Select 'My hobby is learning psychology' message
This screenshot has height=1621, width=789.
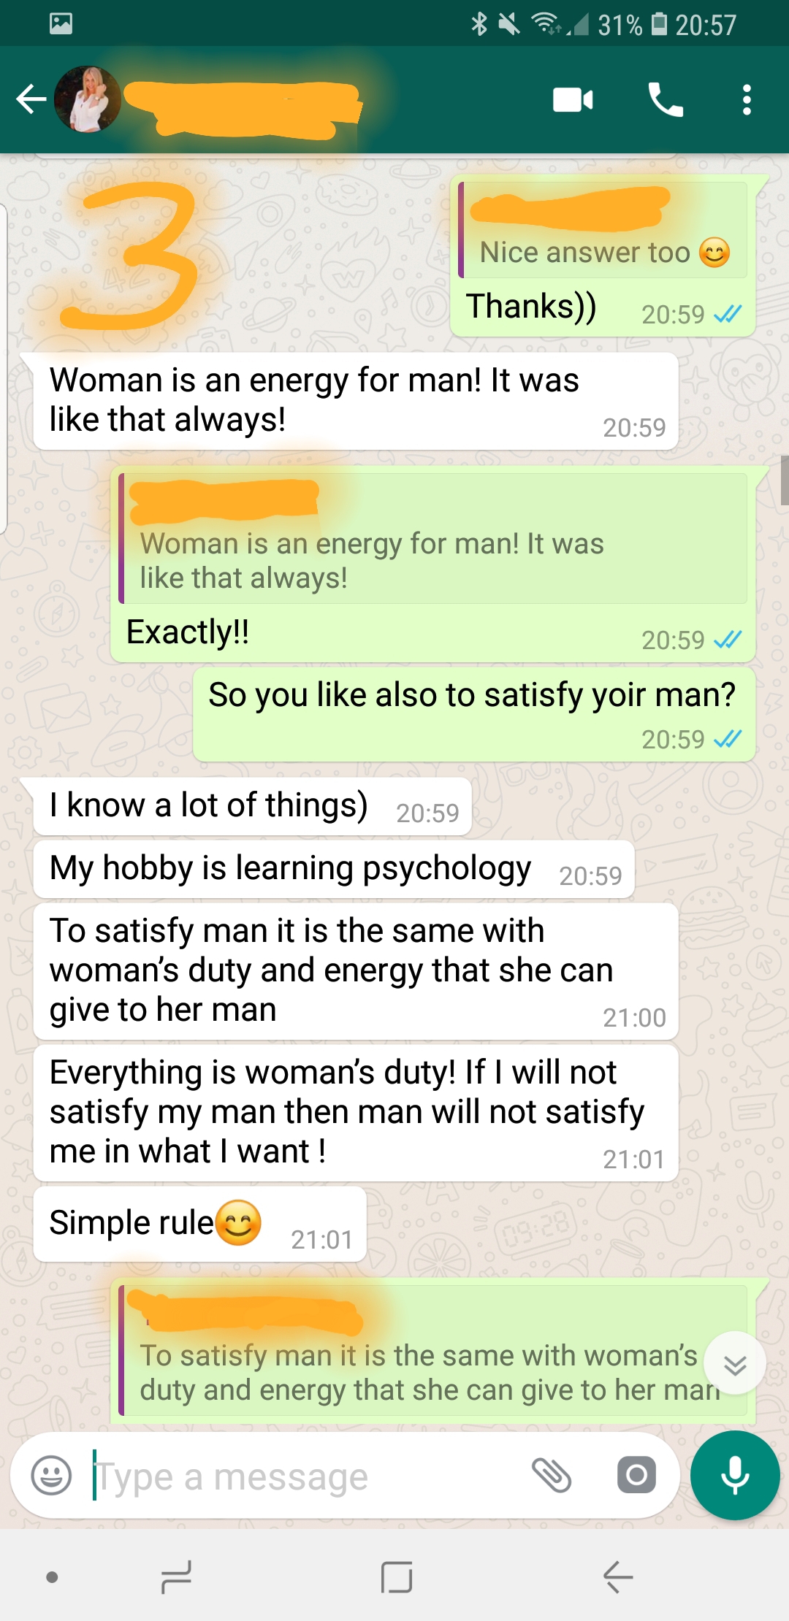pyautogui.click(x=334, y=869)
